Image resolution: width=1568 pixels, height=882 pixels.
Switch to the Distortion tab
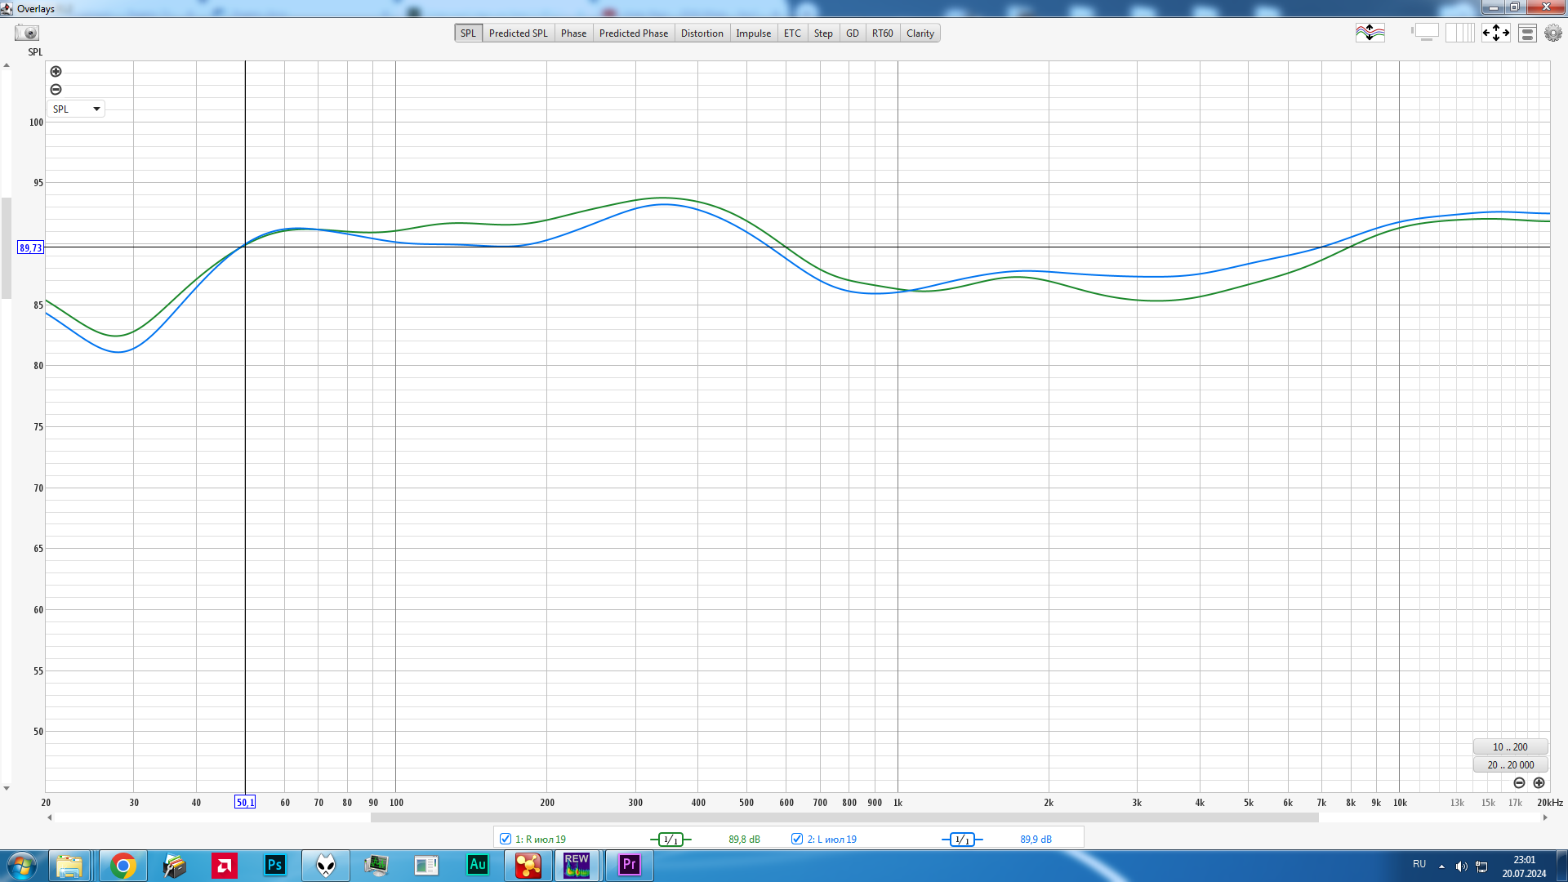pyautogui.click(x=702, y=33)
